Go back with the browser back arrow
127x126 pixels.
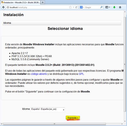click(3, 7)
